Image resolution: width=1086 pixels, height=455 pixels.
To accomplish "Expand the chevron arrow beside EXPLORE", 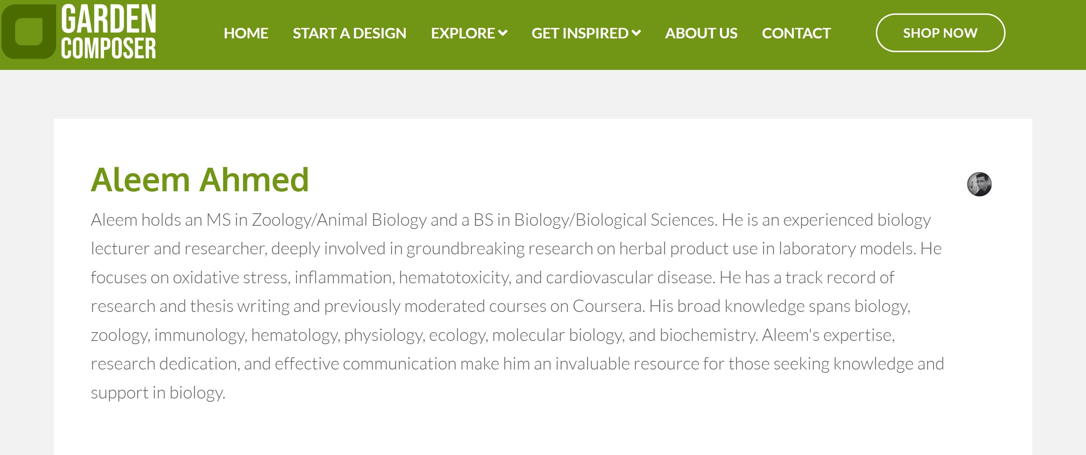I will click(503, 33).
